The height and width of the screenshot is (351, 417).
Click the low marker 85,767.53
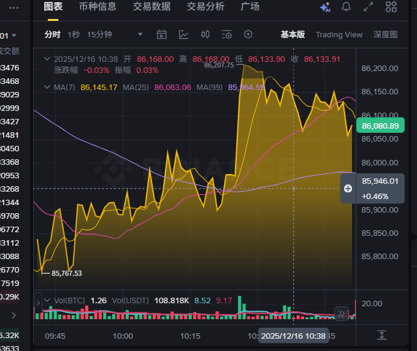(66, 273)
